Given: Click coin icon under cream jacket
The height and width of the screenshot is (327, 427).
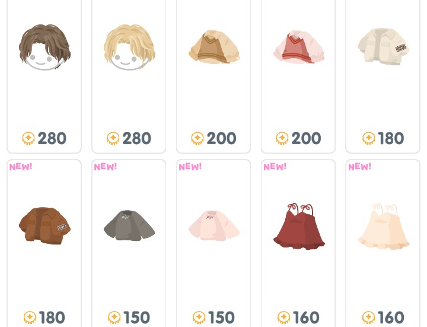Looking at the screenshot, I should 369,138.
